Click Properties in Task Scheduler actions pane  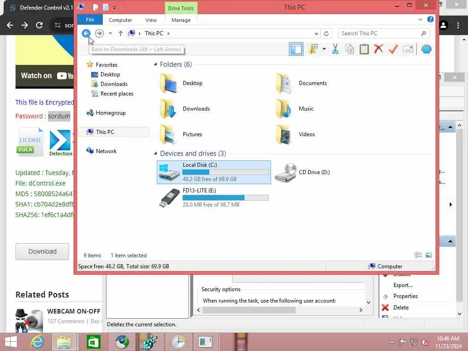tap(405, 296)
